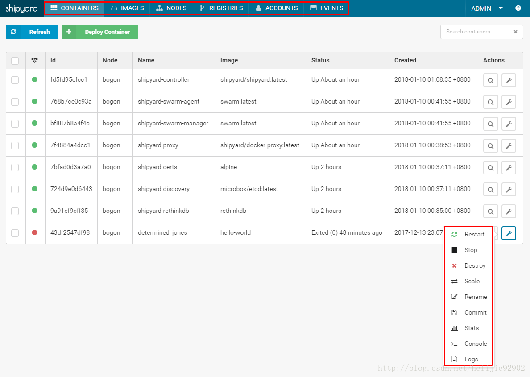This screenshot has width=530, height=377.
Task: Select the shipyard-swarm-agent row checkbox
Action: [x=15, y=102]
